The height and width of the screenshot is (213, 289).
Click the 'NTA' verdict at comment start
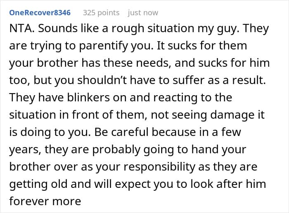(x=19, y=30)
